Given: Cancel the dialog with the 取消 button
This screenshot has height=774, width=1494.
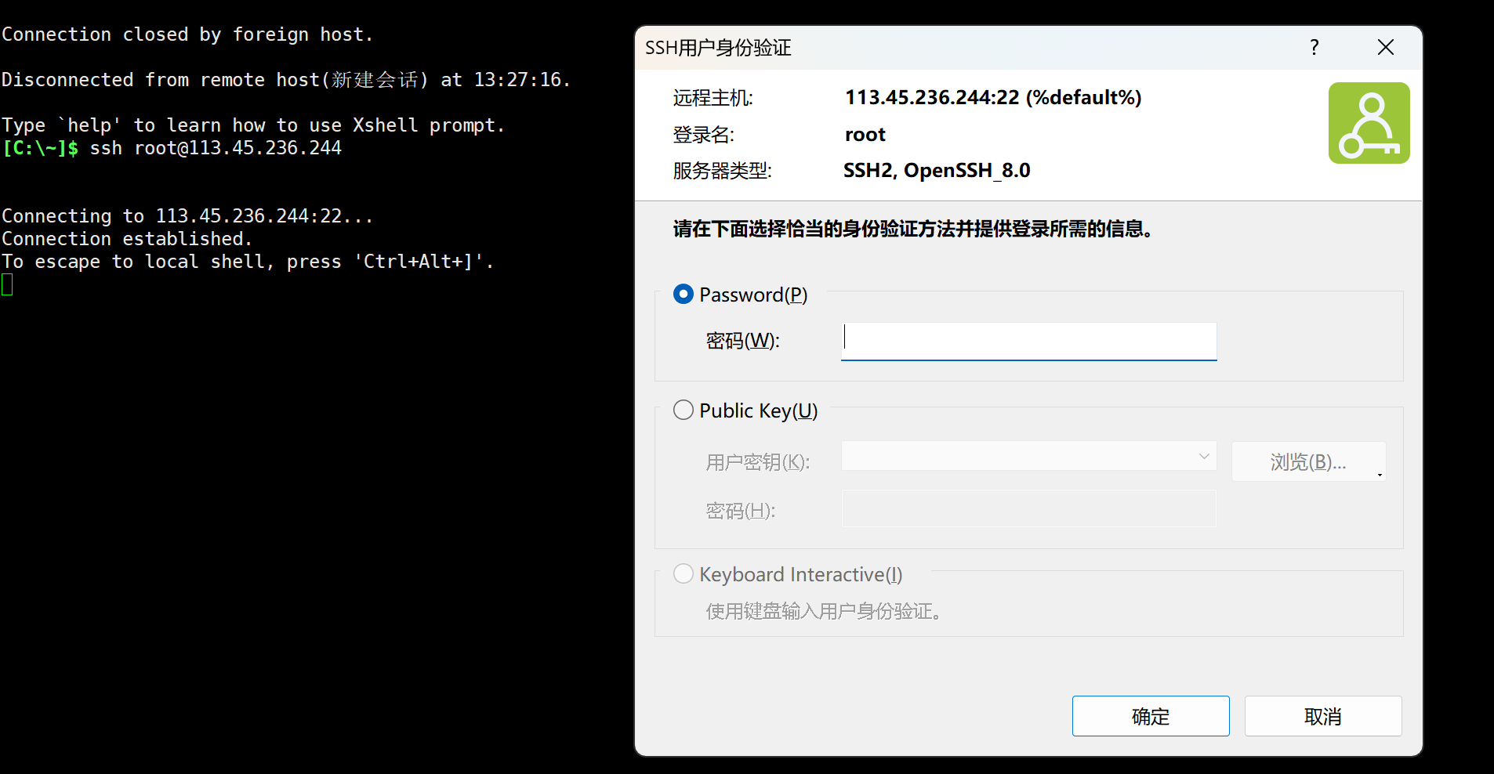Looking at the screenshot, I should tap(1323, 716).
